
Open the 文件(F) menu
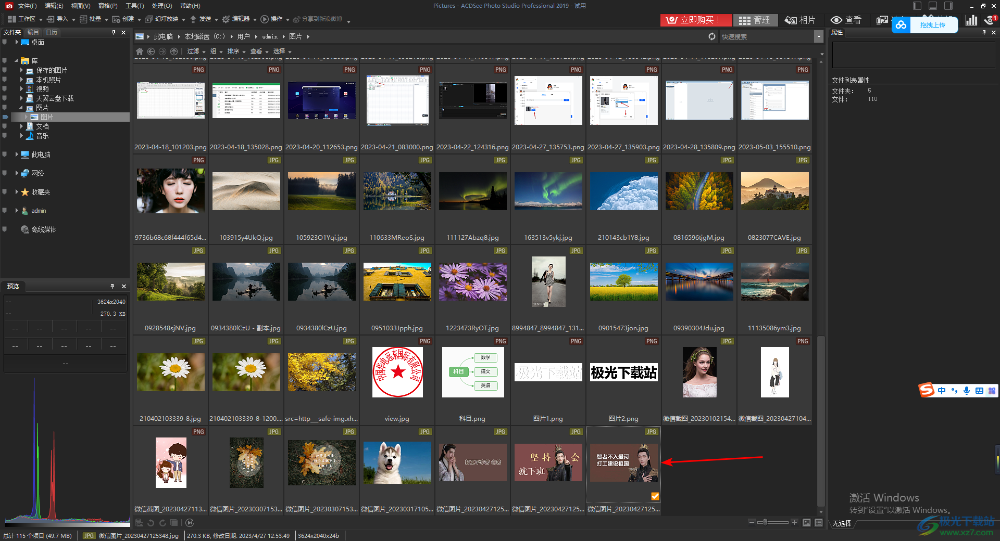pos(27,6)
